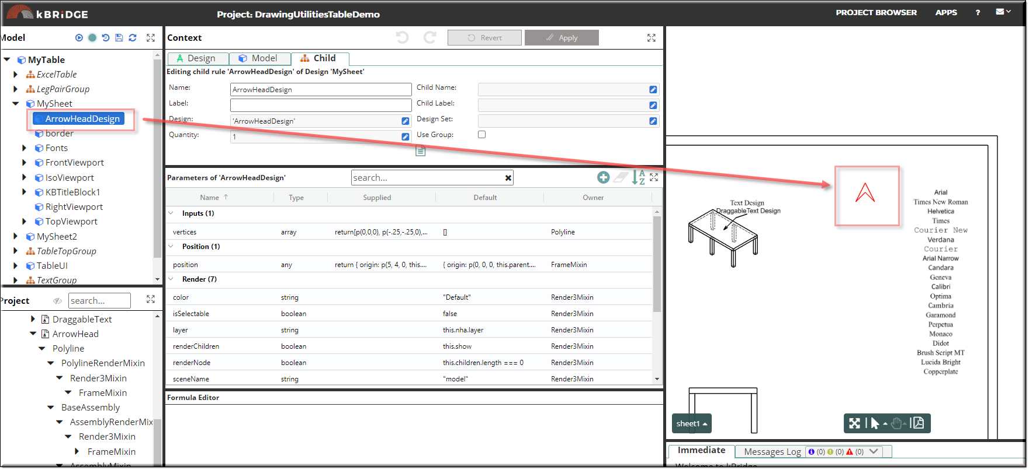Viewport: 1029px width, 470px height.
Task: Click the Project panel search field
Action: click(x=99, y=301)
